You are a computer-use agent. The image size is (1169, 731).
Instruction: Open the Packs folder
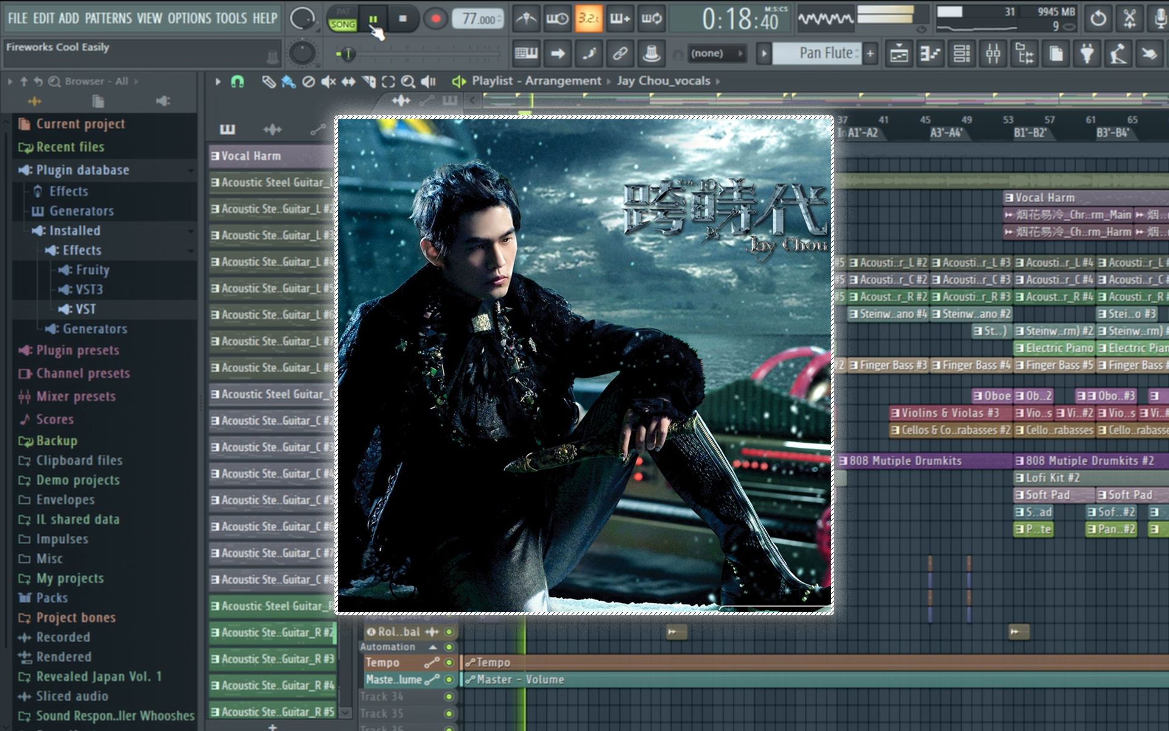[x=52, y=598]
